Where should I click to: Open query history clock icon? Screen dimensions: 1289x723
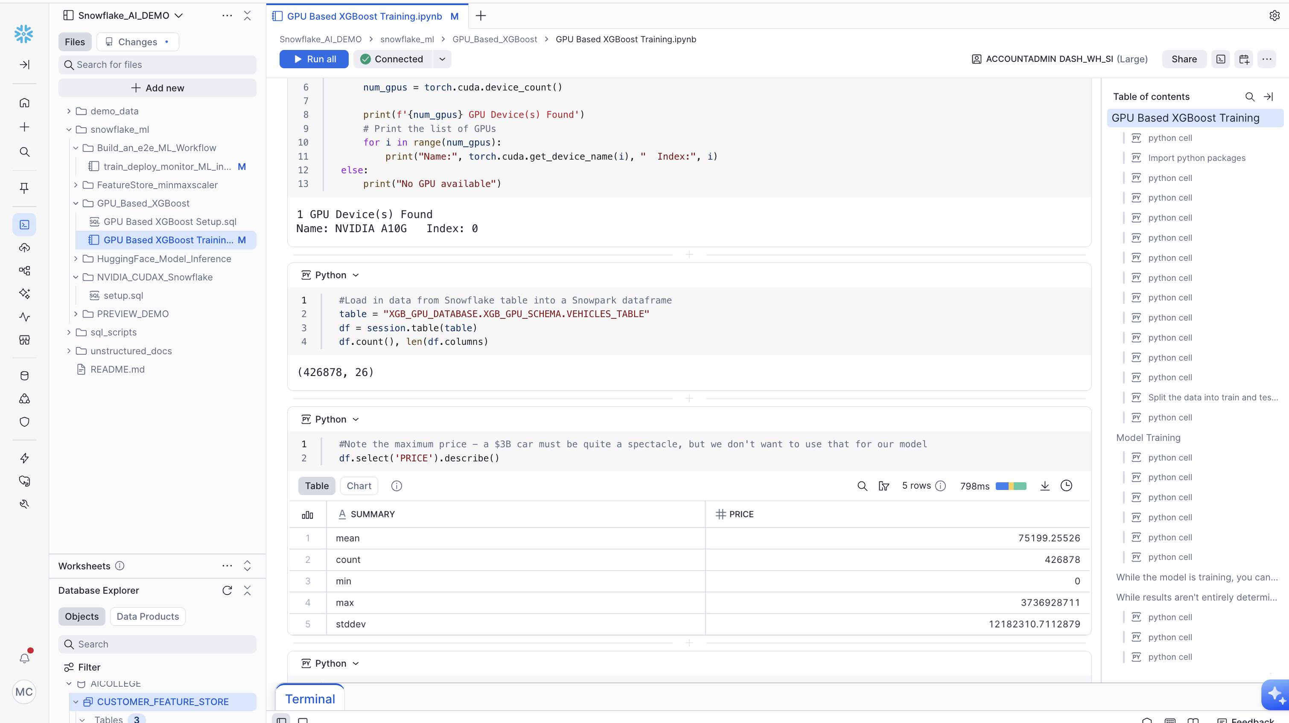[x=1066, y=486]
